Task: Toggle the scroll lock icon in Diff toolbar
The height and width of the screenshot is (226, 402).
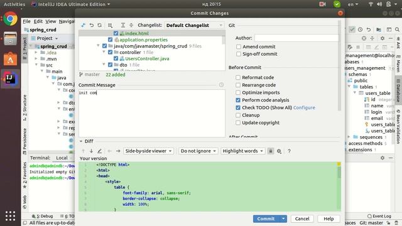Action: [271, 151]
